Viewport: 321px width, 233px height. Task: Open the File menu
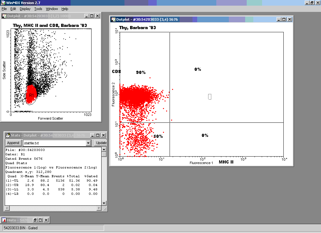coord(4,9)
